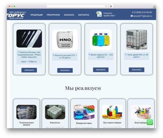The image size is (163, 138).
Task: Open a new tab with the plus button
Action: coord(155,7)
